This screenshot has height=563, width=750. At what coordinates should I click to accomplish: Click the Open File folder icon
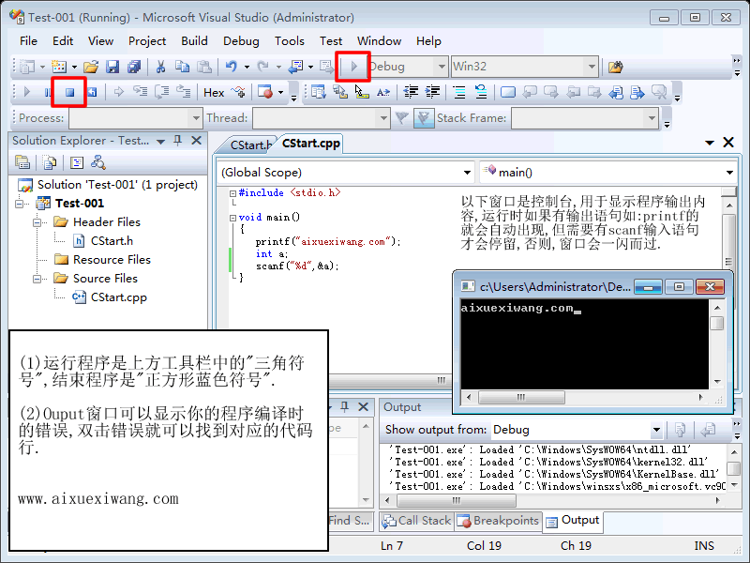91,67
